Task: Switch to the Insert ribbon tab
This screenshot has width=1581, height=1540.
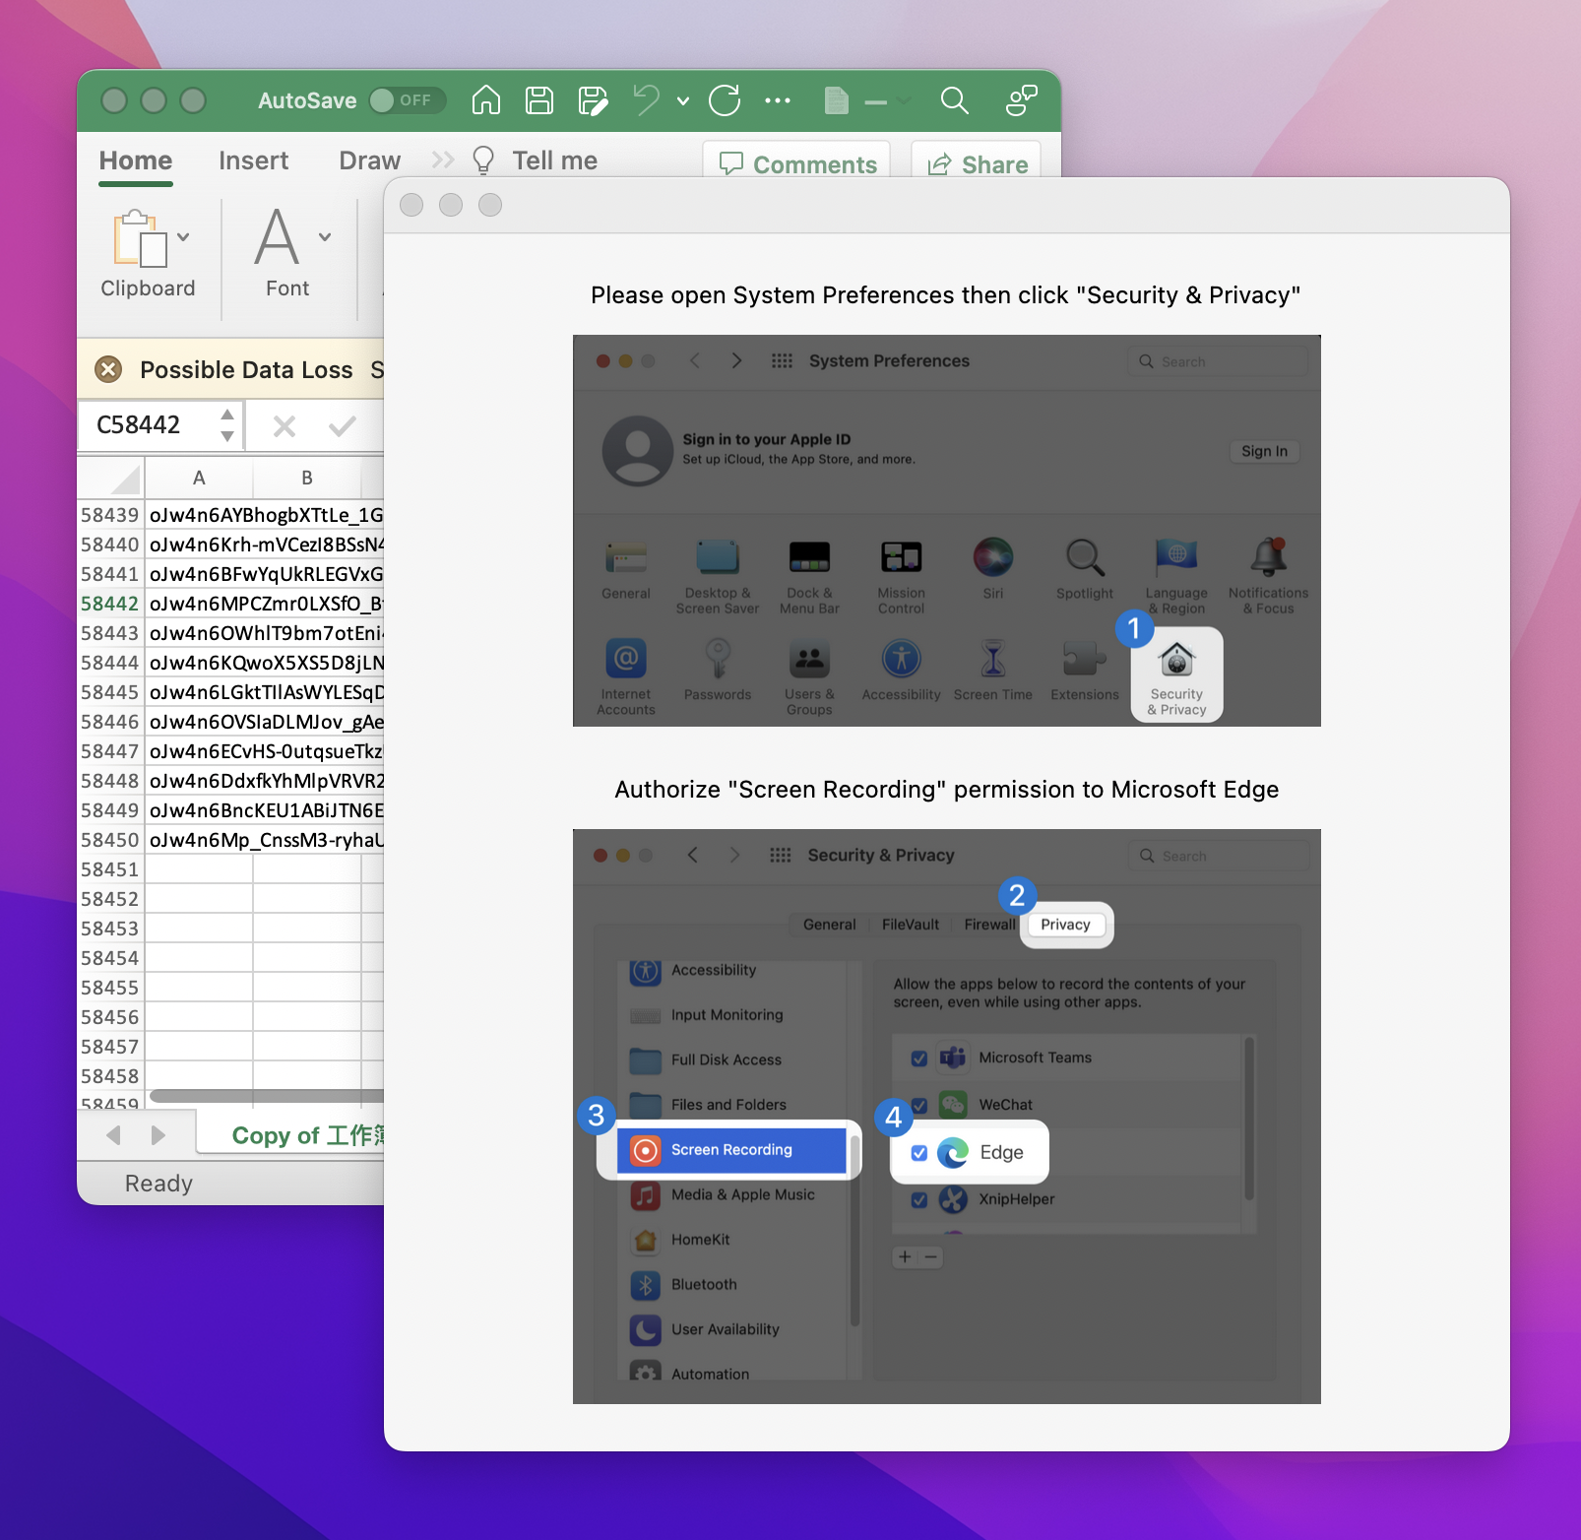Action: [253, 160]
